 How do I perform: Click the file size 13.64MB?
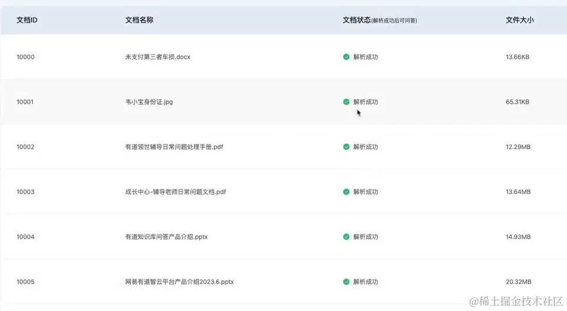[x=518, y=192]
